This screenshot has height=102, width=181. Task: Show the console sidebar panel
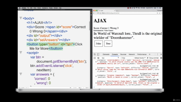94,58
